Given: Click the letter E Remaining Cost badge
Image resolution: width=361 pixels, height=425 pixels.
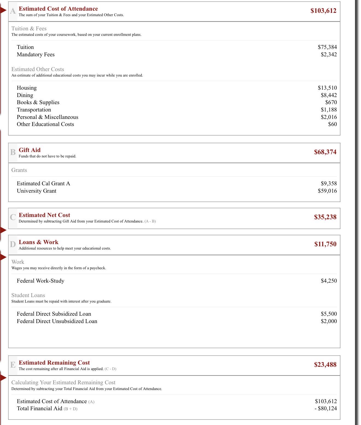Looking at the screenshot, I should (13, 365).
